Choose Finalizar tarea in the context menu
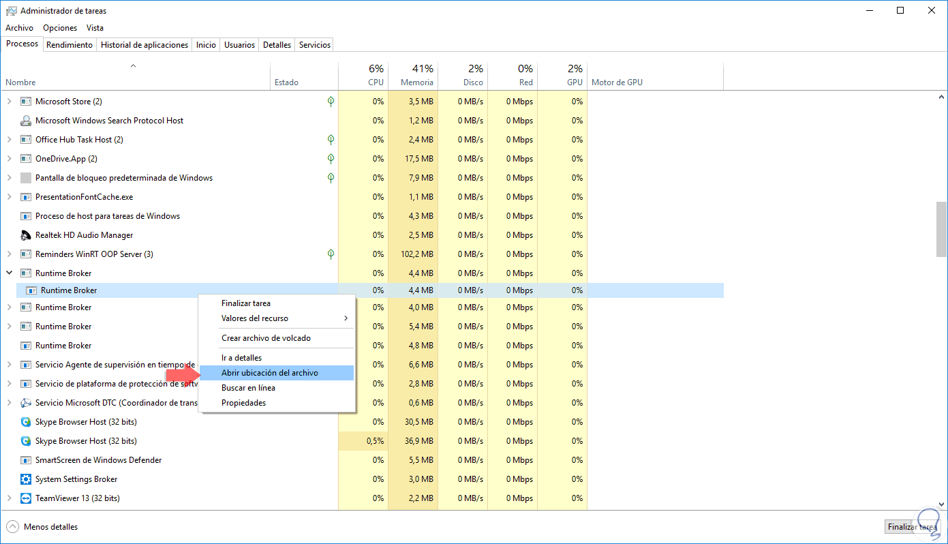Viewport: 948px width, 544px height. coord(277,303)
